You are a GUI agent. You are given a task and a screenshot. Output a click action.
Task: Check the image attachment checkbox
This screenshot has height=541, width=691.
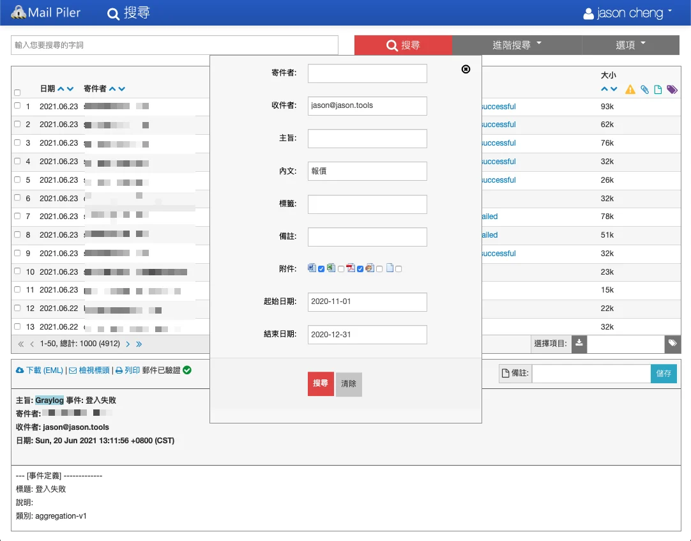[379, 269]
